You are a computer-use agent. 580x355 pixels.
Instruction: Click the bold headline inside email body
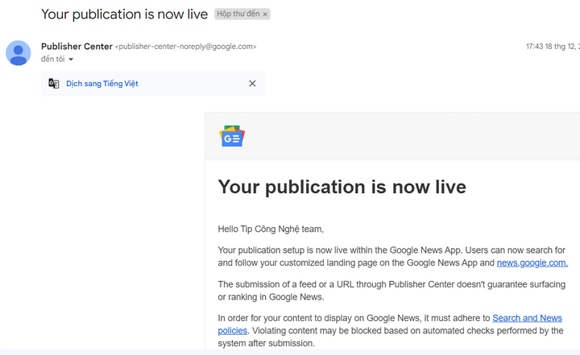(342, 187)
